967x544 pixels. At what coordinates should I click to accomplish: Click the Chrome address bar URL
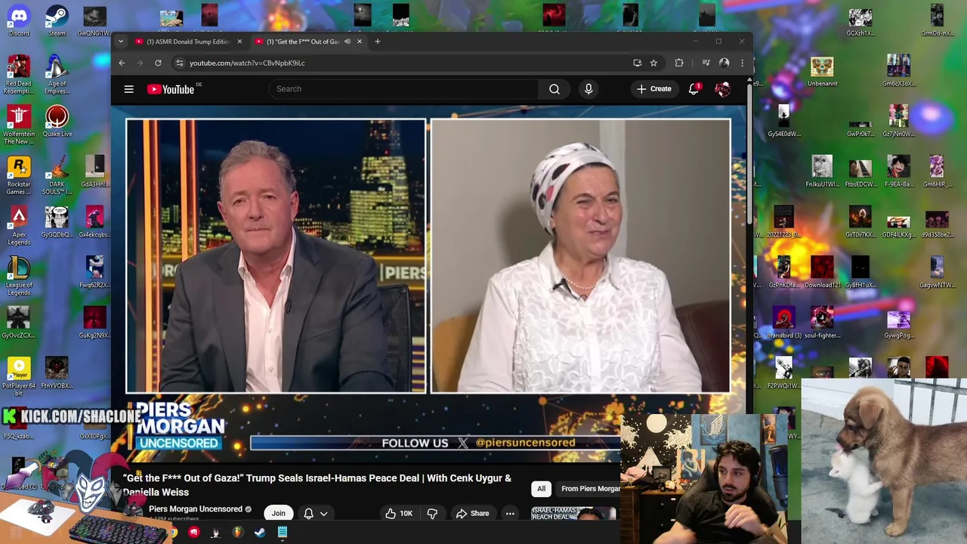pos(247,63)
